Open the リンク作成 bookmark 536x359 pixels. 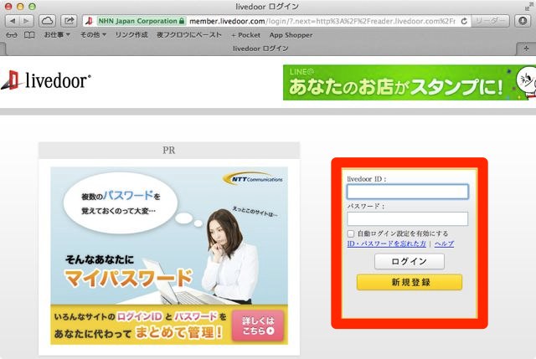[131, 35]
